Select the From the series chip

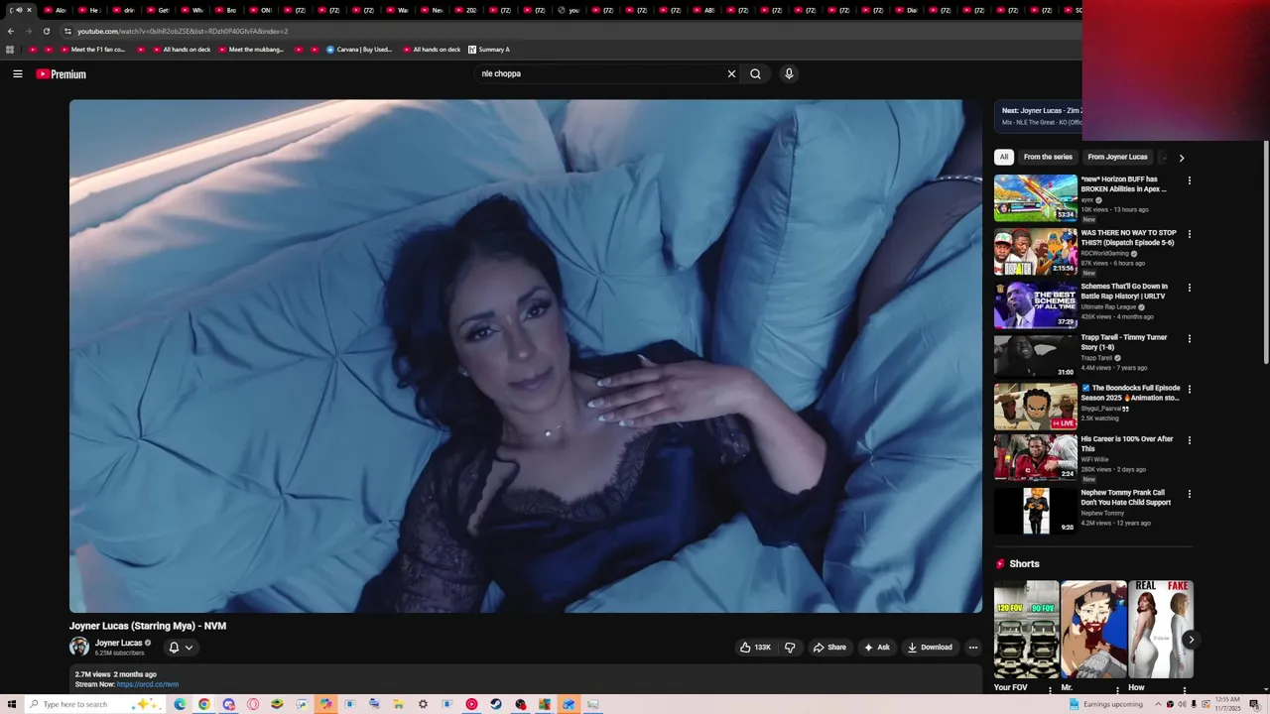tap(1048, 157)
